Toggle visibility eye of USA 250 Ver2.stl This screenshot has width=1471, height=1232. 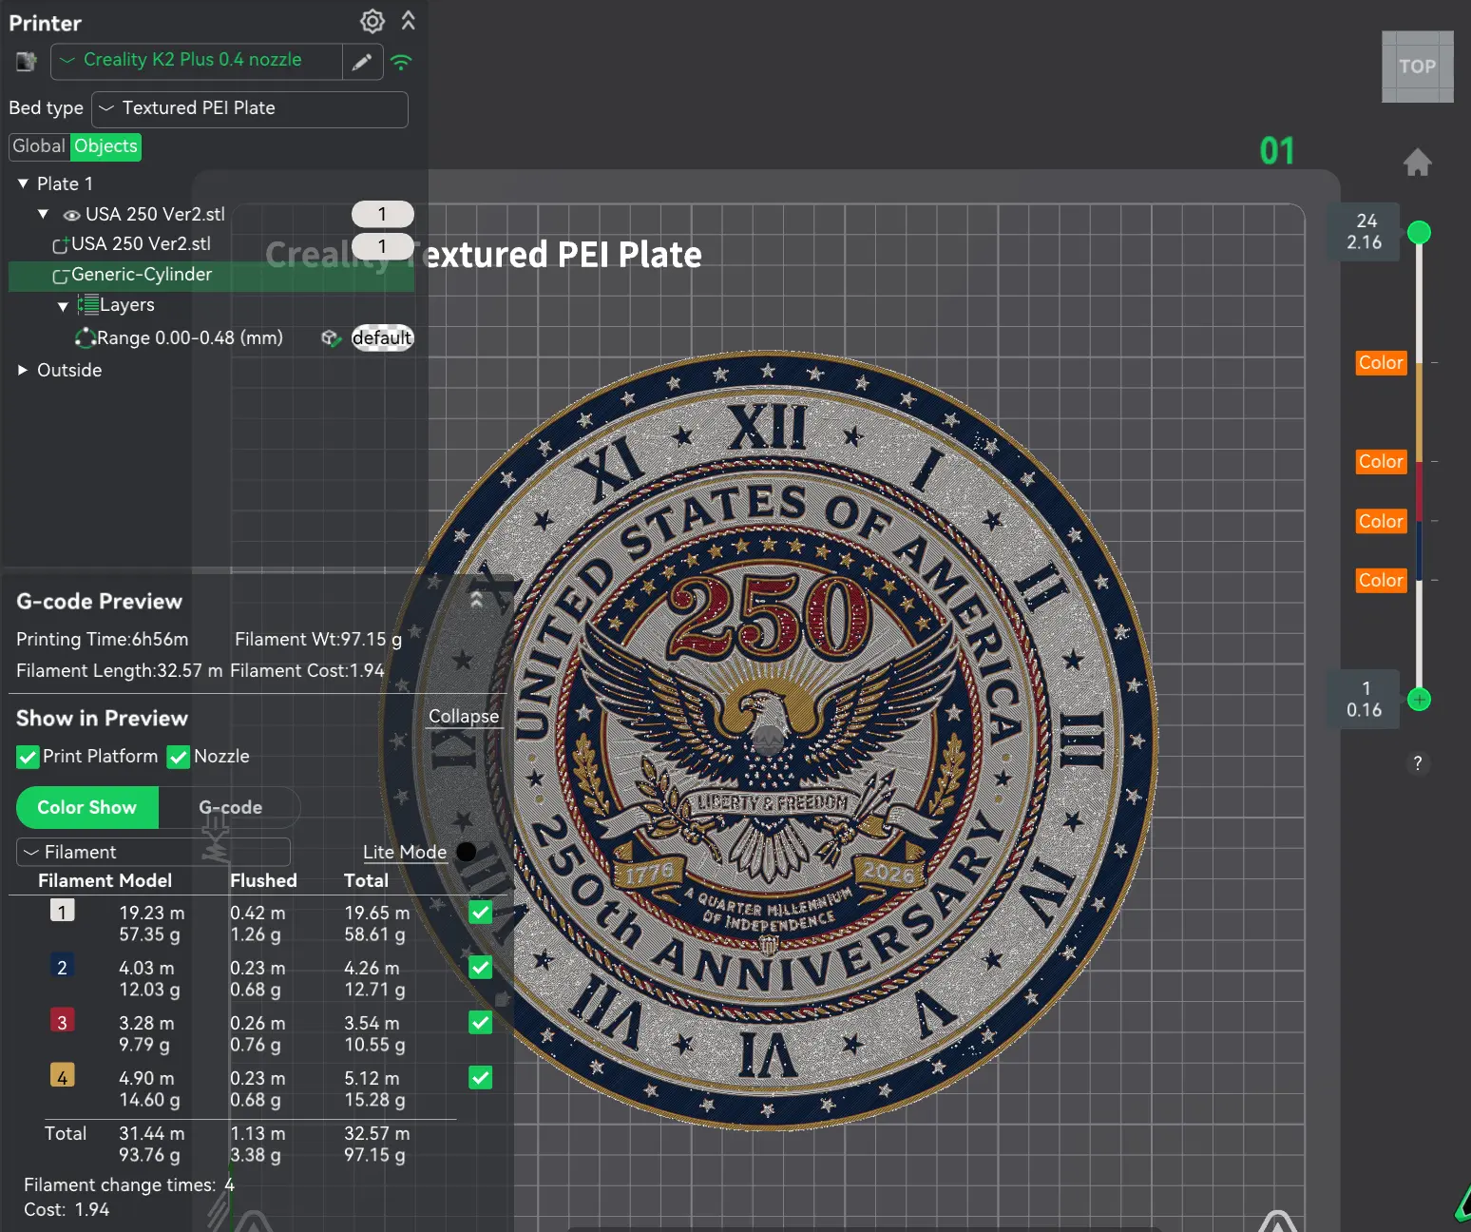click(x=71, y=215)
